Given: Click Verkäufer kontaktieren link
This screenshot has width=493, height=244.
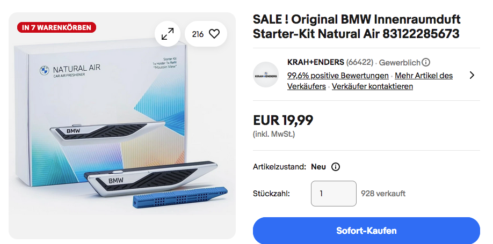Looking at the screenshot, I should [372, 86].
